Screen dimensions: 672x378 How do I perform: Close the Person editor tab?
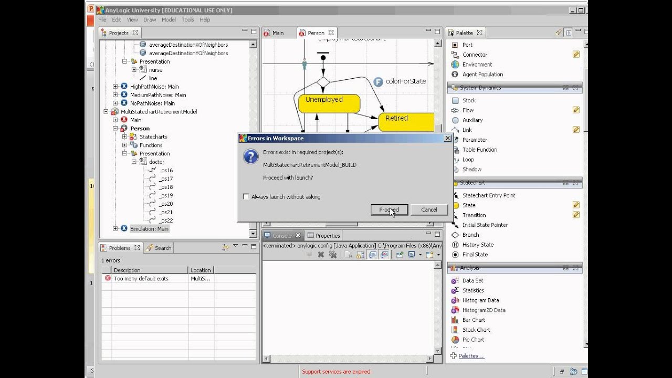(x=331, y=33)
